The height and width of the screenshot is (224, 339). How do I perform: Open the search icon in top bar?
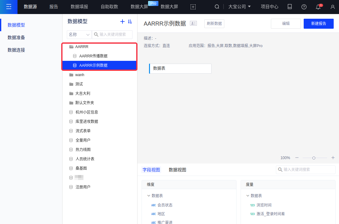217,7
